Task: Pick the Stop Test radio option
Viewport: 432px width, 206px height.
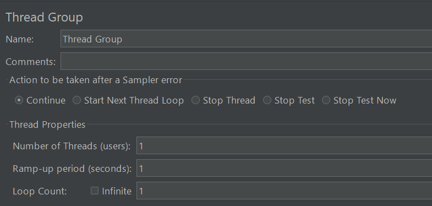Action: coord(267,100)
